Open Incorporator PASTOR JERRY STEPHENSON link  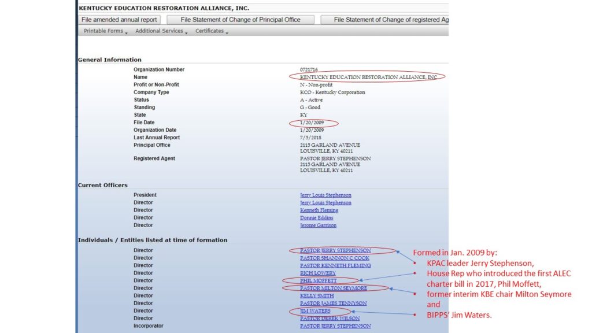tap(335, 326)
